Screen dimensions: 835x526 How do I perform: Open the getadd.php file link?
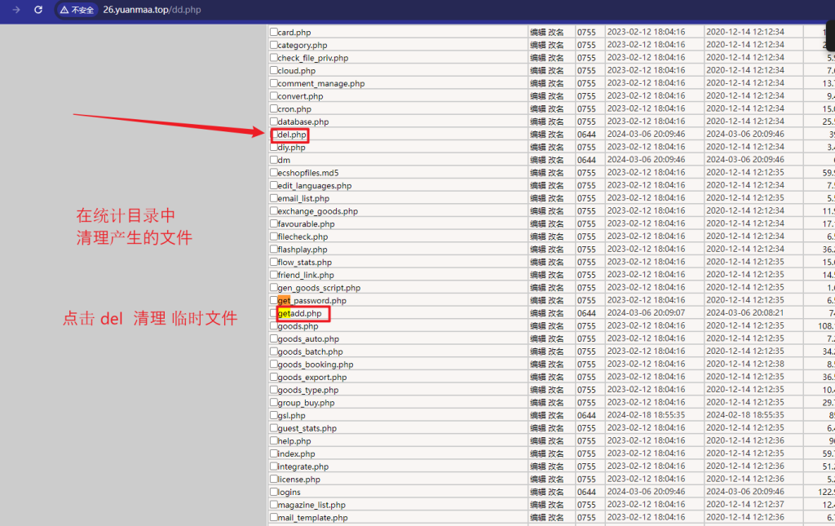[x=299, y=313]
